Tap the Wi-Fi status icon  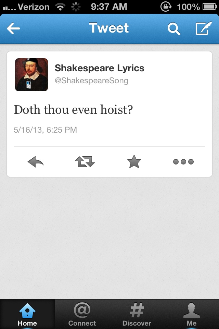60,7
